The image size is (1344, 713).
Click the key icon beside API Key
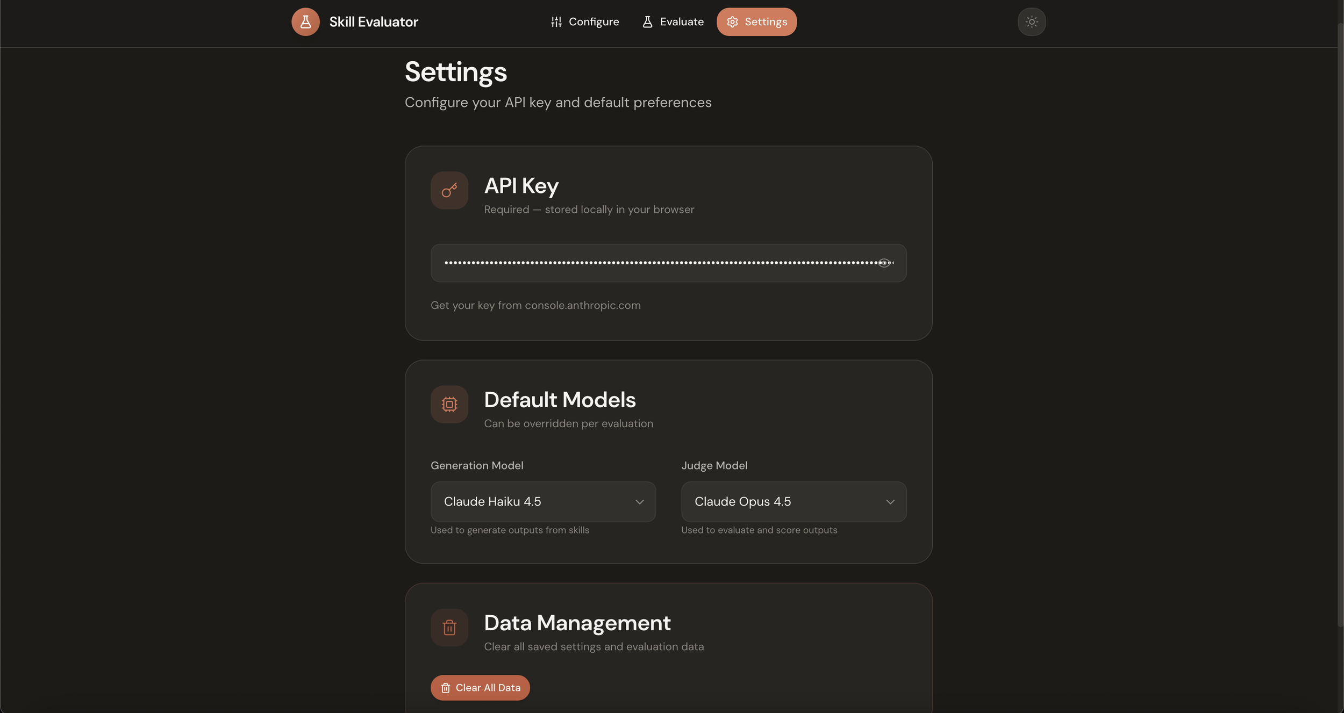pyautogui.click(x=449, y=190)
